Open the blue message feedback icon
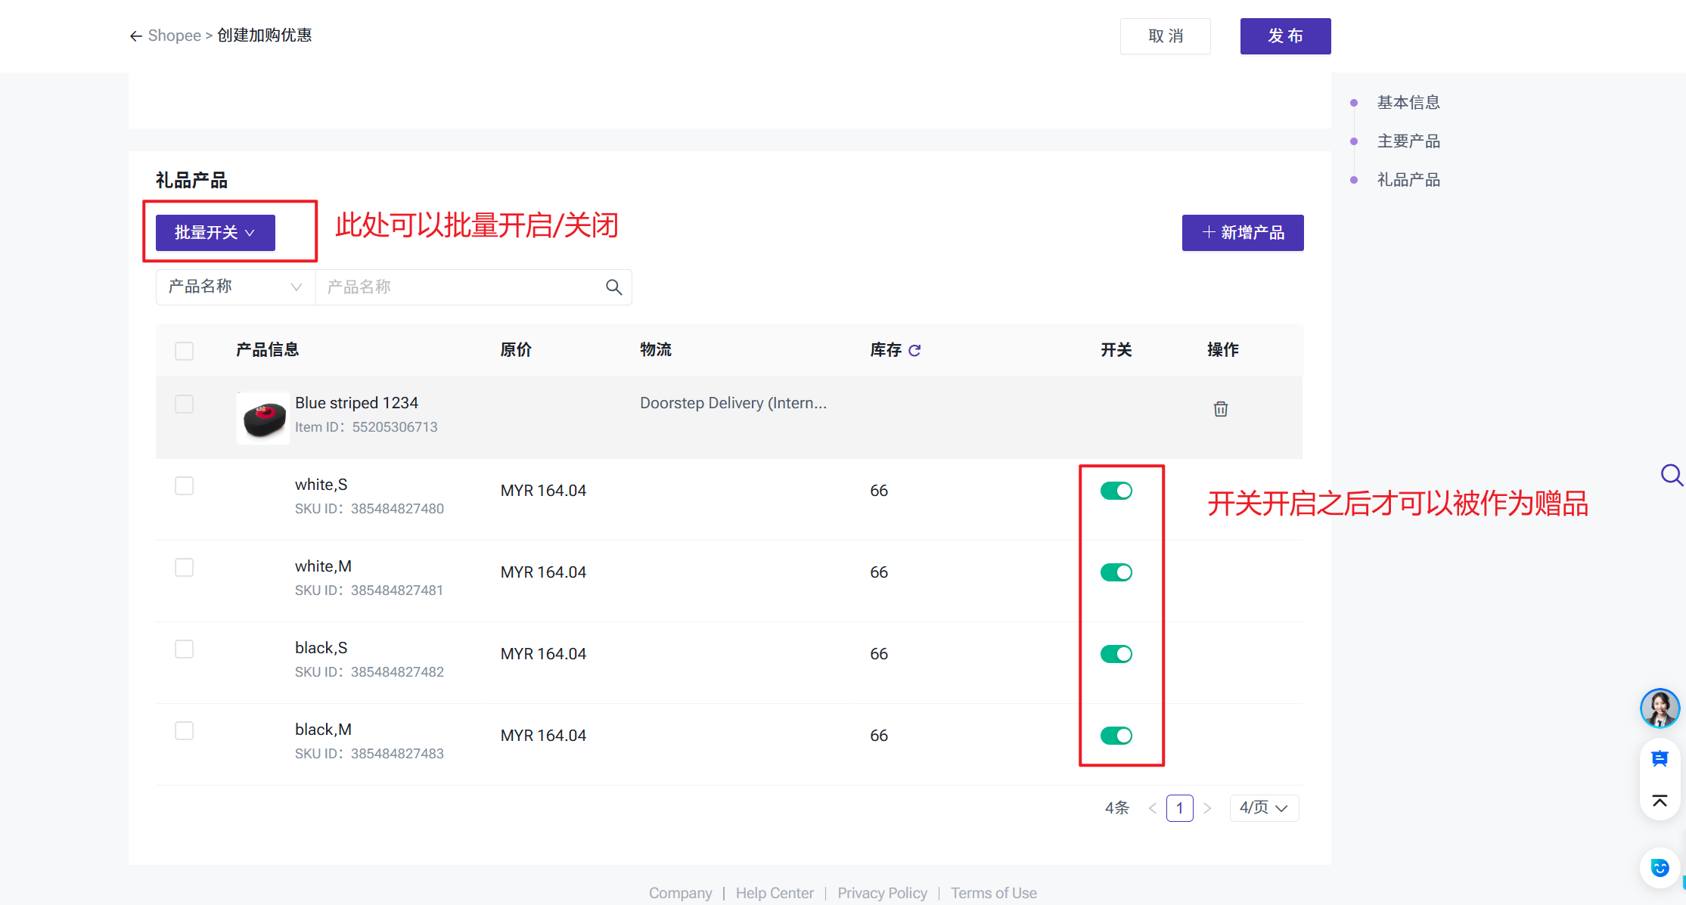This screenshot has height=905, width=1686. [1660, 759]
